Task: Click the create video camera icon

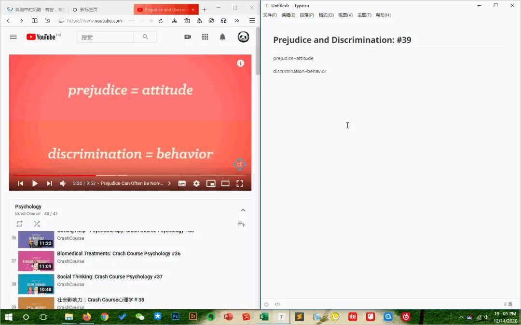Action: point(188,37)
